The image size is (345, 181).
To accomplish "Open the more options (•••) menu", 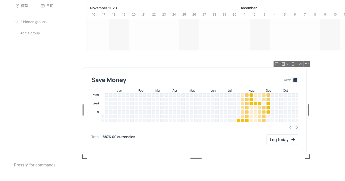I will pos(307,64).
